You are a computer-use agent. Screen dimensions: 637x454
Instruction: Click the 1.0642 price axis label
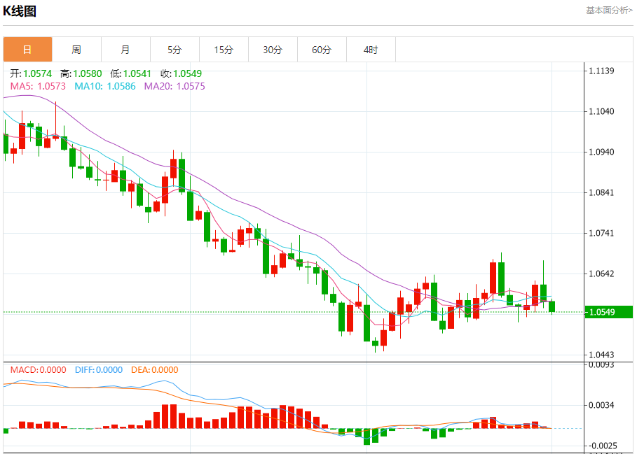601,274
